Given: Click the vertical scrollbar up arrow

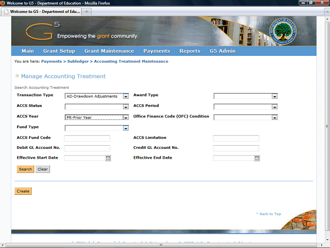Looking at the screenshot, I should [x=327, y=19].
